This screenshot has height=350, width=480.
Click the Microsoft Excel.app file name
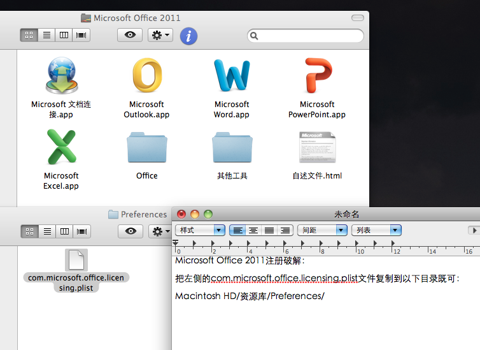[x=61, y=181]
